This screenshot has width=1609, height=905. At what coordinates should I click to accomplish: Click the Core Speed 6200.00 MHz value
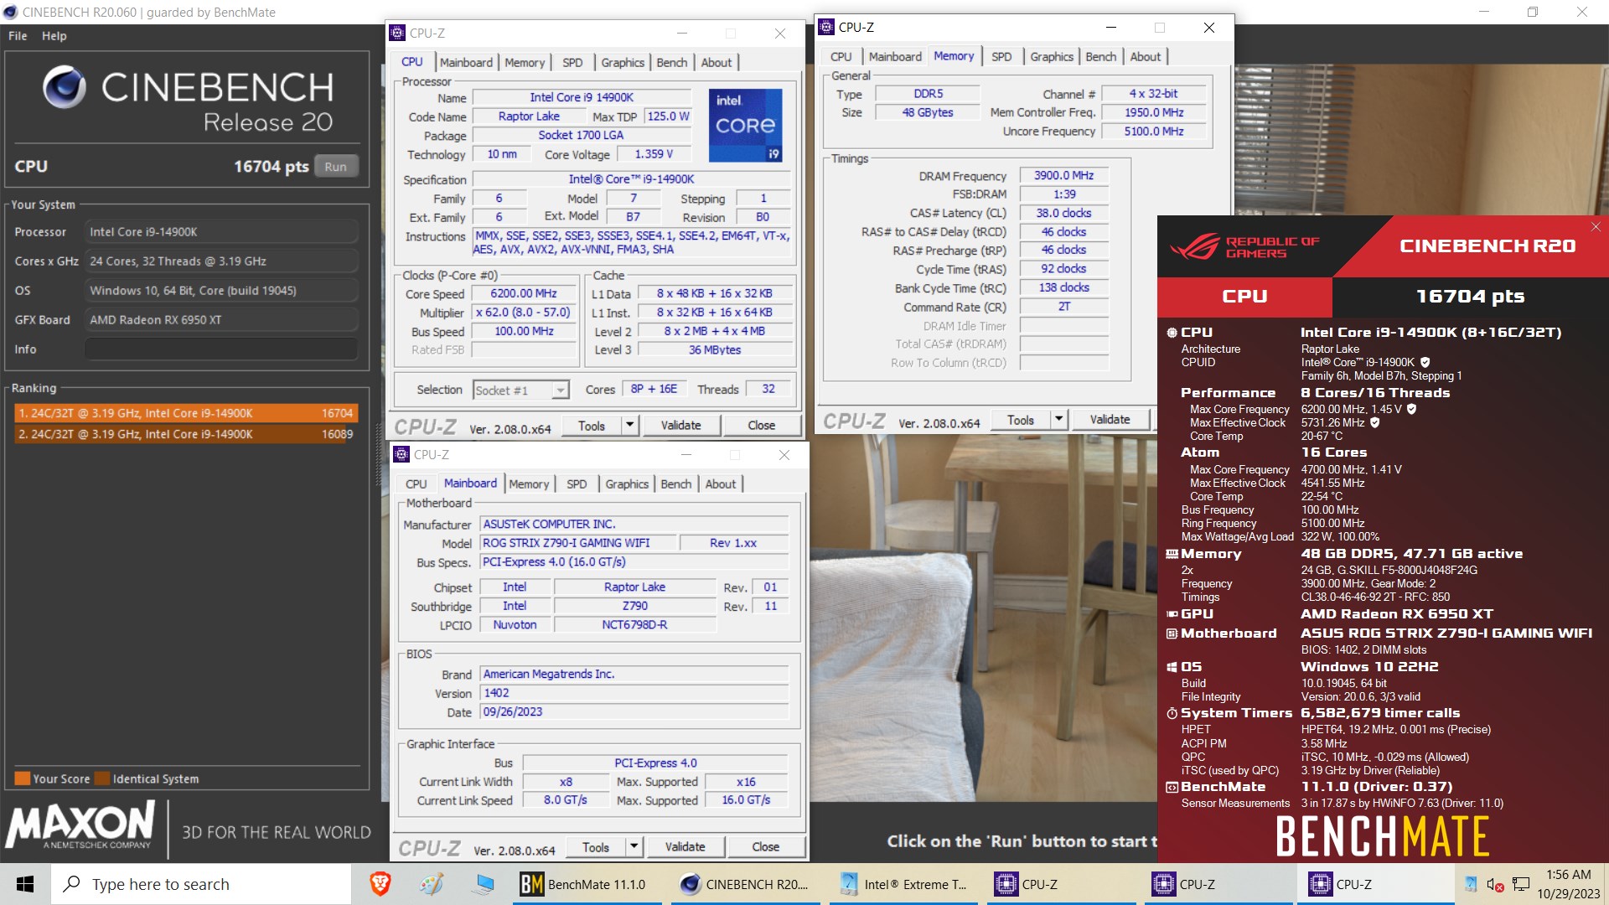(x=524, y=293)
